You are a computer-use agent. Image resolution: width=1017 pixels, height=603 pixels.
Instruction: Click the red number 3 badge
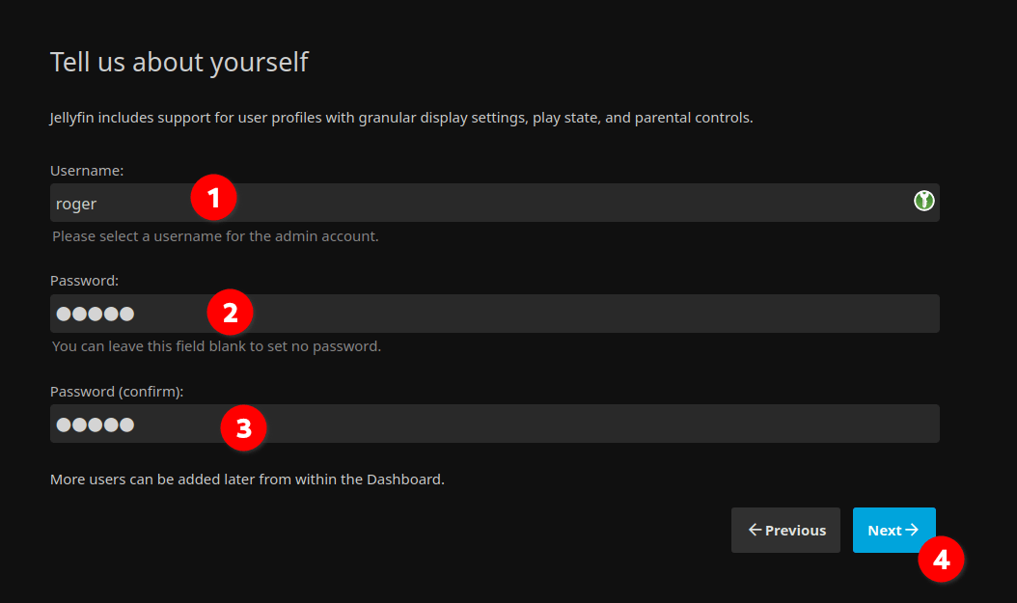pos(243,426)
